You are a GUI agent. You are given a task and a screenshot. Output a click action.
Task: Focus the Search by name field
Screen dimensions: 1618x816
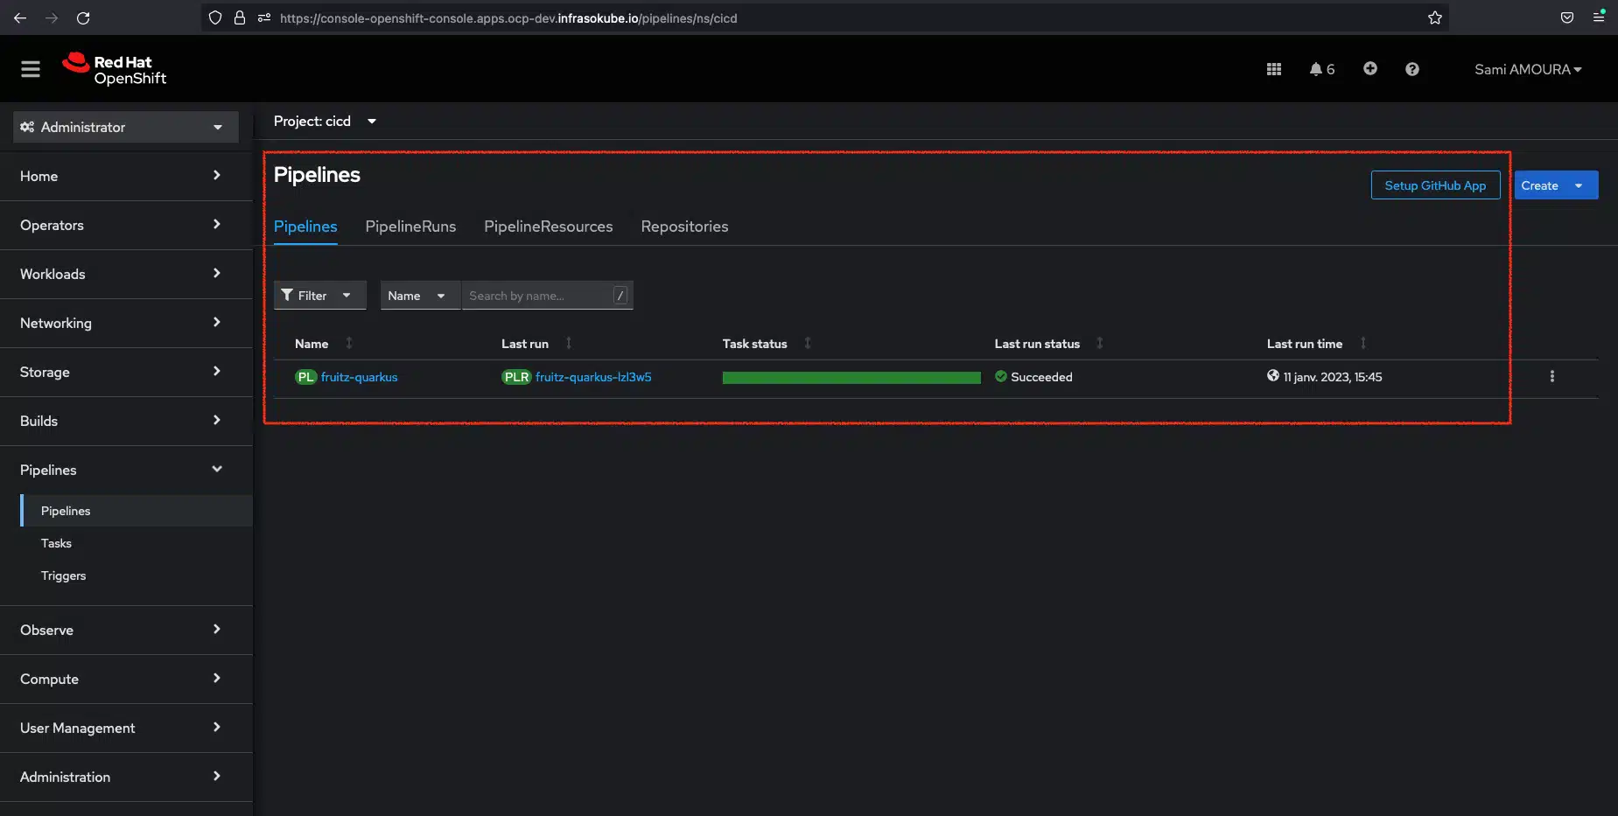[x=547, y=296]
